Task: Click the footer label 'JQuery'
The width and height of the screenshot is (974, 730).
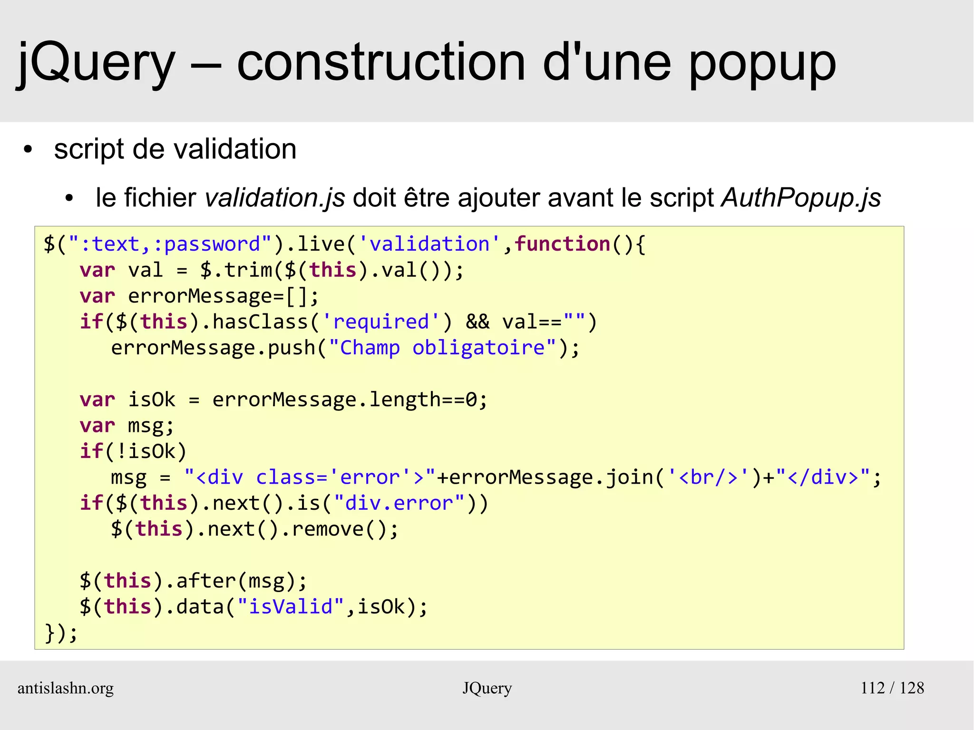Action: pyautogui.click(x=487, y=688)
